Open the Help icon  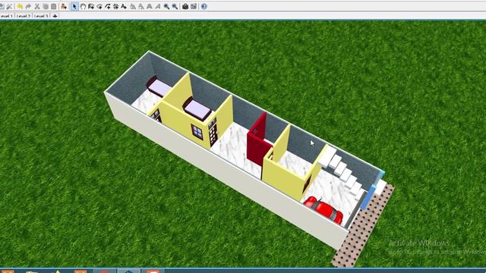pos(204,6)
